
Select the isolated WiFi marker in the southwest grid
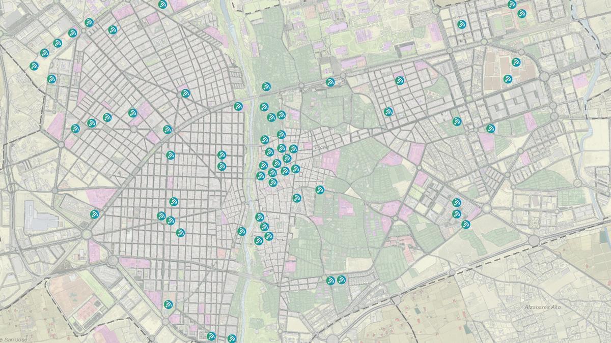169,305
